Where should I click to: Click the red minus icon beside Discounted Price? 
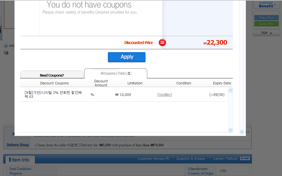(x=162, y=43)
